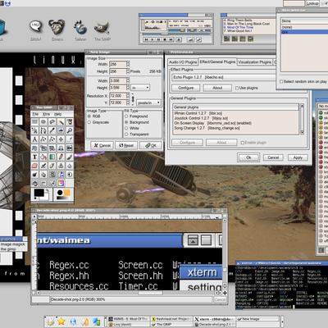Click Ok in the XMMS preferences
This screenshot has width=328, height=328.
click(x=248, y=157)
